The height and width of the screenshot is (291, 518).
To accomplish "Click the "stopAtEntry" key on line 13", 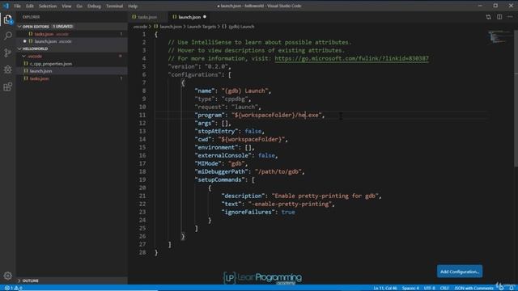I will tap(216, 131).
